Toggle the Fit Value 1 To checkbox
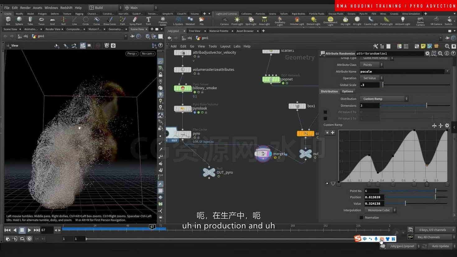This screenshot has height=257, width=457. [x=325, y=119]
